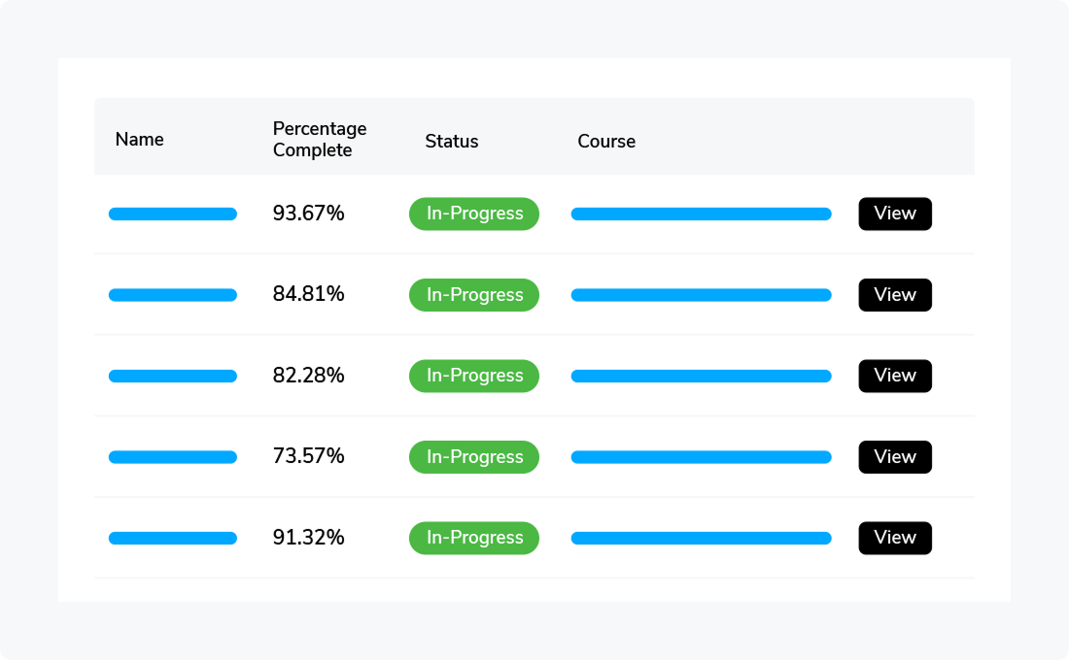Open course placeholder bar in the 82.28% row
The height and width of the screenshot is (660, 1069).
point(701,377)
